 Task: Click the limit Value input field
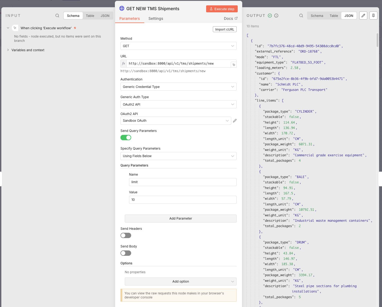183,200
